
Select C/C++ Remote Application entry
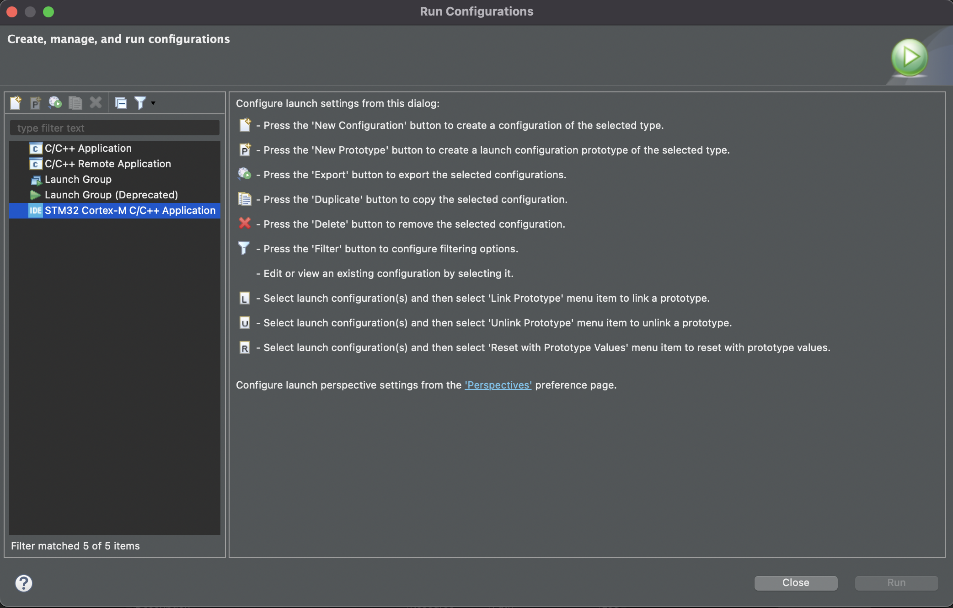pos(114,164)
